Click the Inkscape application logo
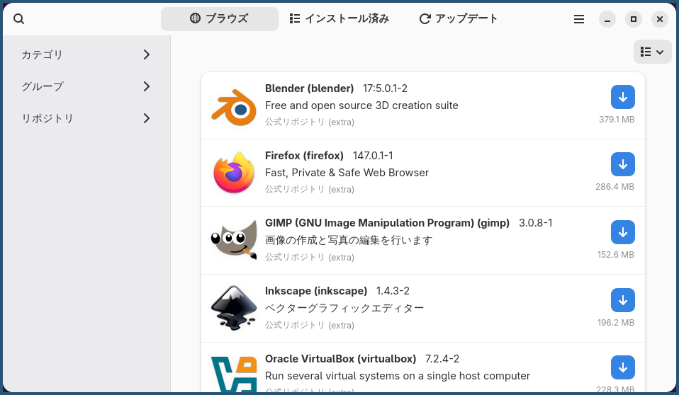The width and height of the screenshot is (679, 395). tap(234, 308)
